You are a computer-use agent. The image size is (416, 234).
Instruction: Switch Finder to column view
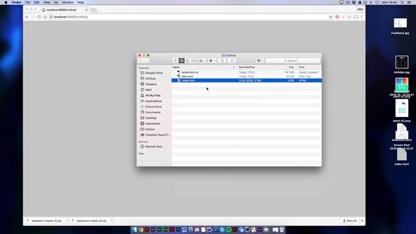[187, 60]
